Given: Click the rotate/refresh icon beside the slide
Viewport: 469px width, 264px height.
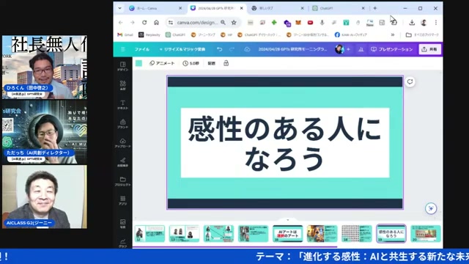Looking at the screenshot, I should click(x=410, y=81).
